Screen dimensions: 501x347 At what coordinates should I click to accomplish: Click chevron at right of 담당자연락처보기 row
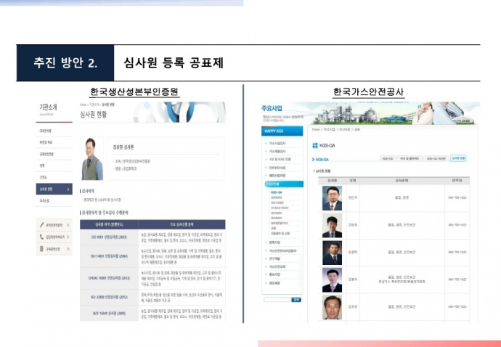click(x=68, y=237)
